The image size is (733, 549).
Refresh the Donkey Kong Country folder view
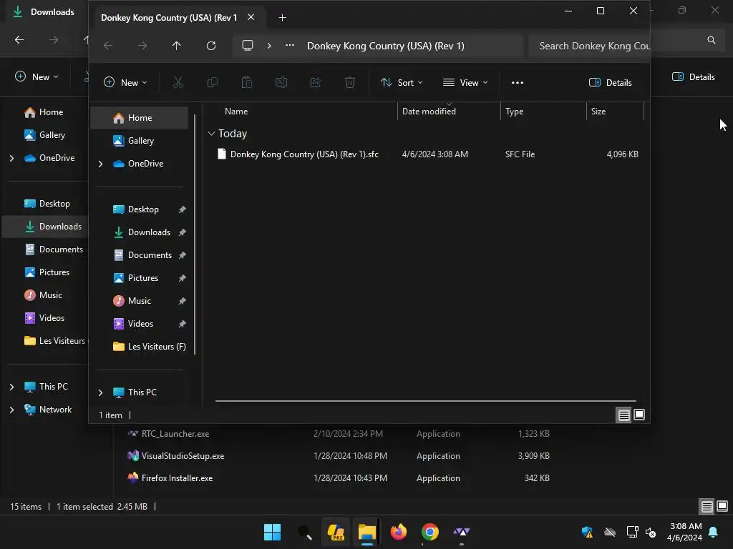click(x=211, y=46)
